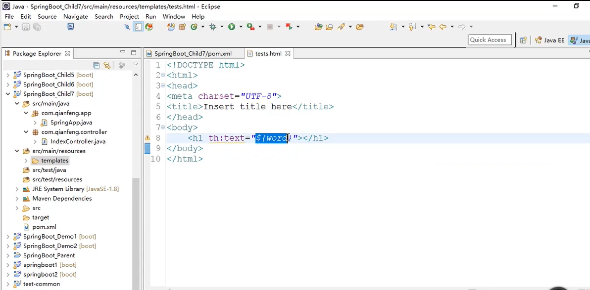
Task: Click the New wizard toolbar icon
Action: pos(7,27)
